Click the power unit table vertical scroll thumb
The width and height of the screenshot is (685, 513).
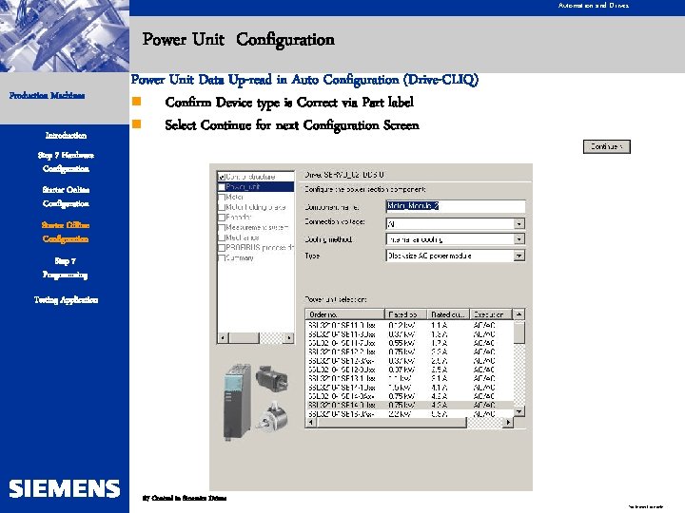519,332
